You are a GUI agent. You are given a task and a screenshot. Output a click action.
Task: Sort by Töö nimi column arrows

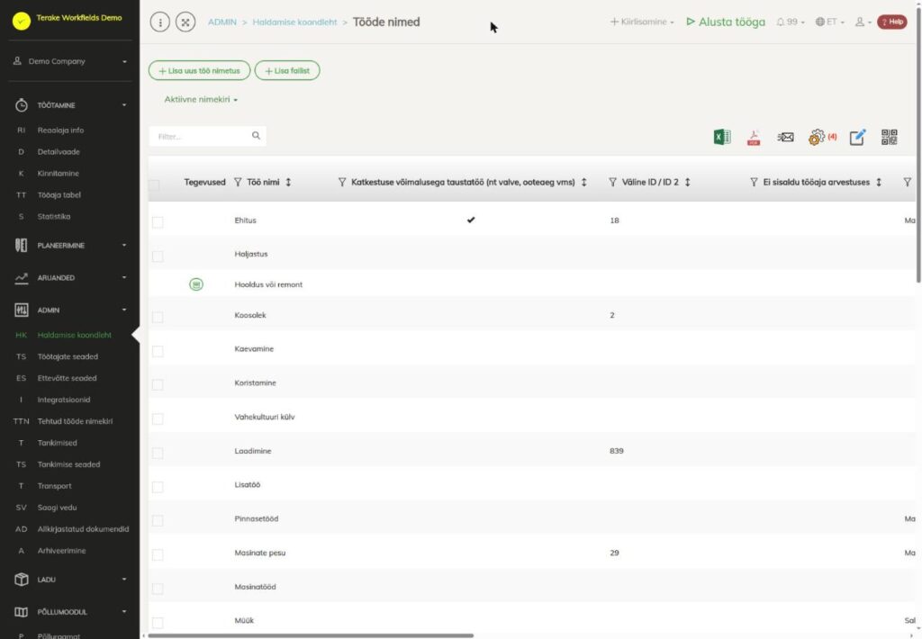click(x=288, y=182)
